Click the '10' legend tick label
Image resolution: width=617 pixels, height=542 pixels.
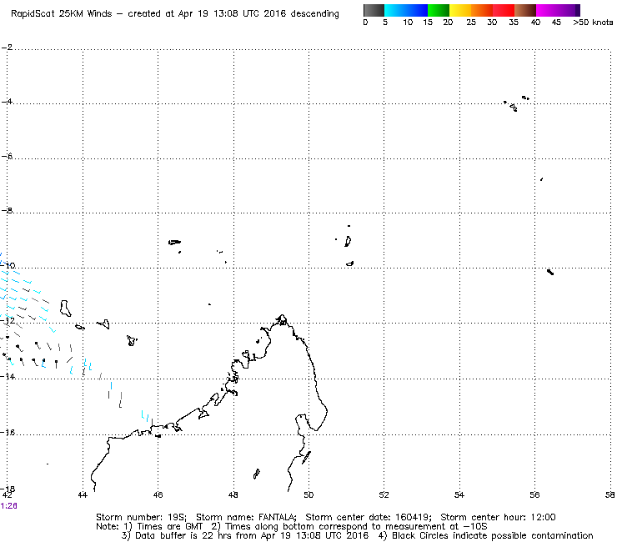(x=408, y=23)
